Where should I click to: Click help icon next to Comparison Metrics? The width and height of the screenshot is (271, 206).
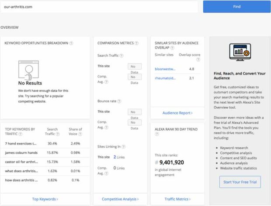136,43
